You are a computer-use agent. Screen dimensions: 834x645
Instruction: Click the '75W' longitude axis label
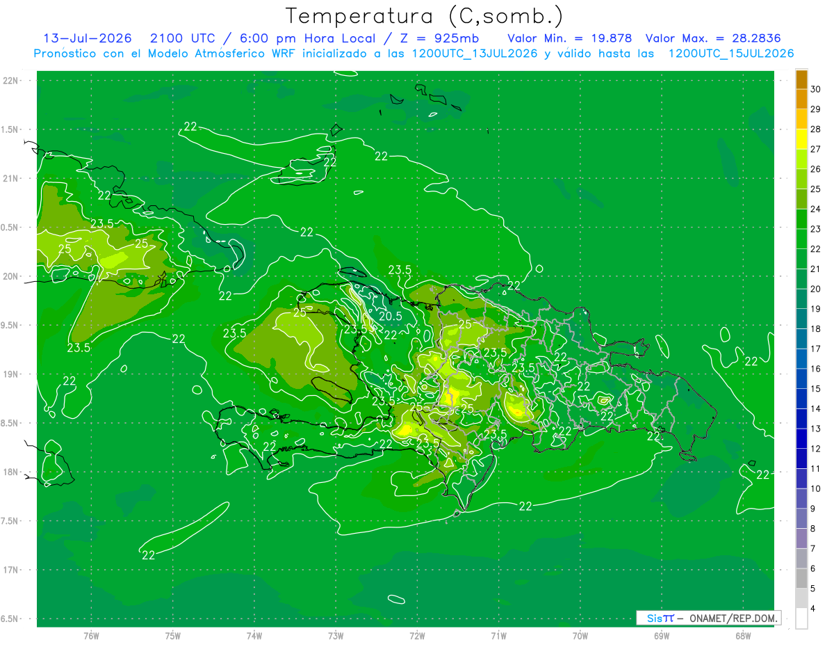point(173,636)
